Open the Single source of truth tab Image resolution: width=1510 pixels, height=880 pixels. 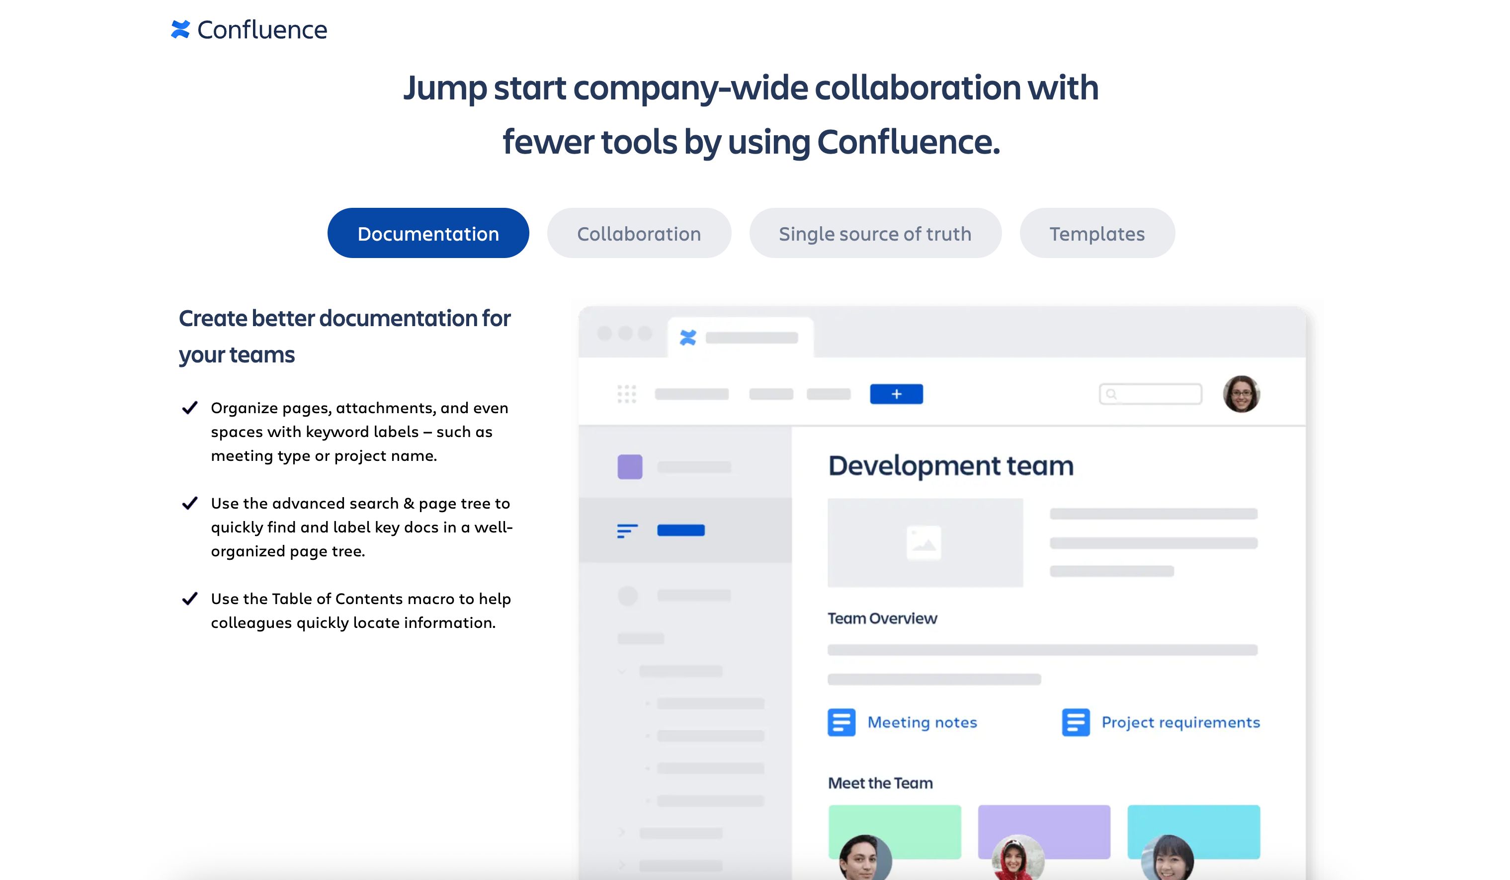[x=875, y=234]
